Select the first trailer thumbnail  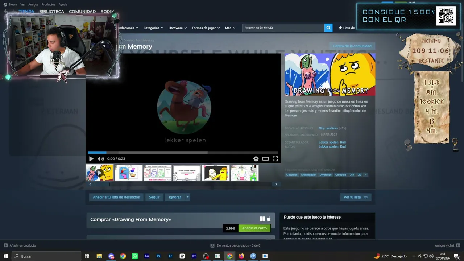(99, 173)
